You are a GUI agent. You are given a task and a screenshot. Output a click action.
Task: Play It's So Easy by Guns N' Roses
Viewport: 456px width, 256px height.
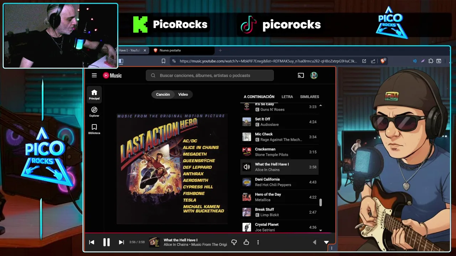[280, 107]
